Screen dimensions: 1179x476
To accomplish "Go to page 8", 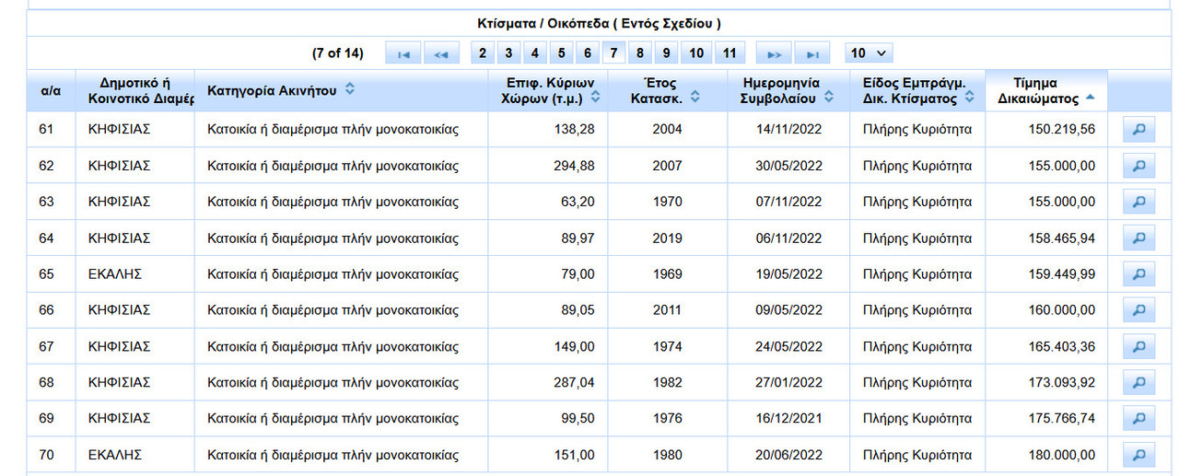I will coord(639,53).
